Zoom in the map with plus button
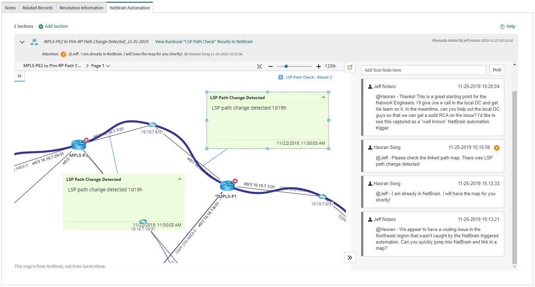The height and width of the screenshot is (287, 535). pos(318,66)
